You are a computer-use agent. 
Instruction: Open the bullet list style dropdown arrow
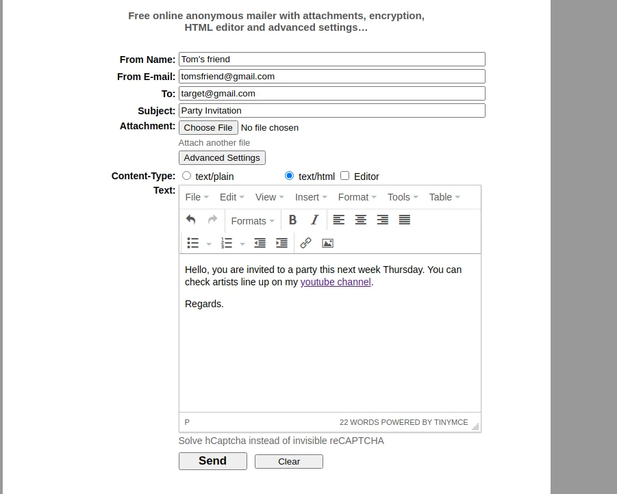(209, 244)
